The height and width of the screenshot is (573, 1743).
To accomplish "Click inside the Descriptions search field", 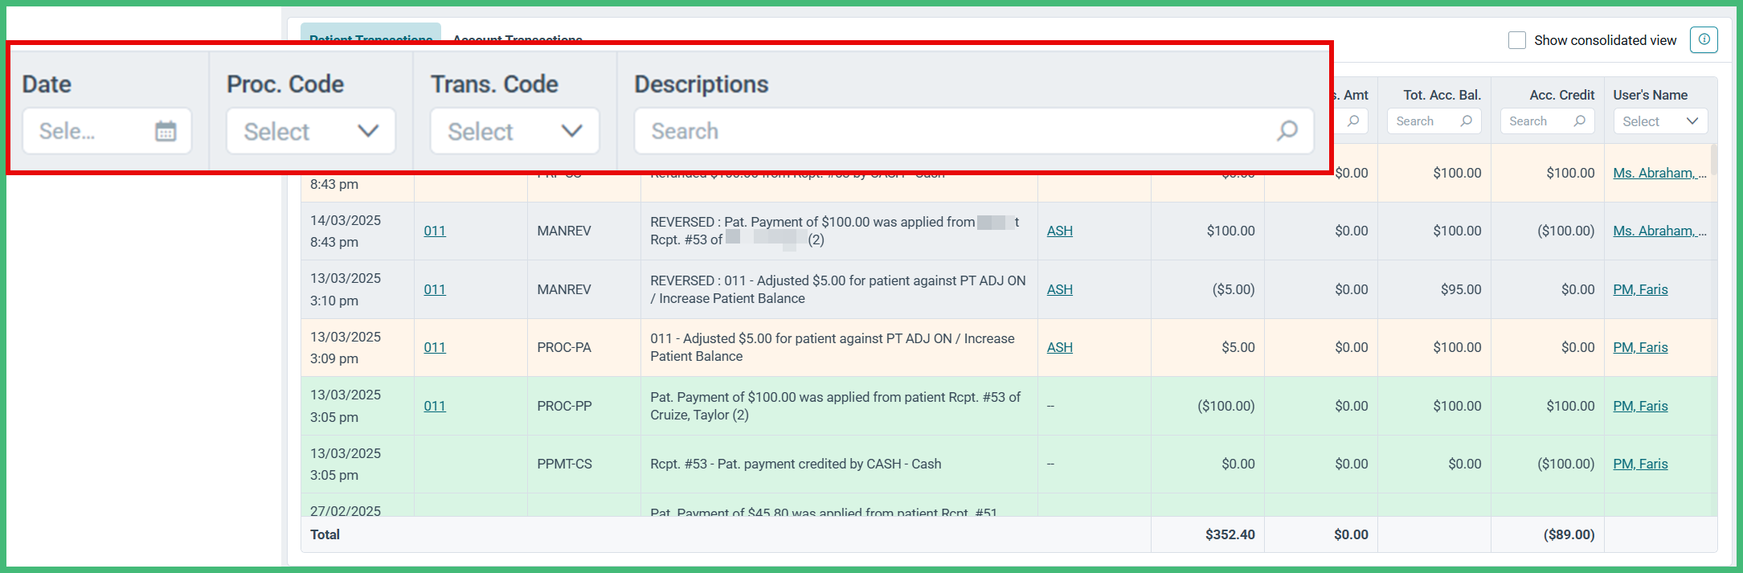I will [x=884, y=130].
